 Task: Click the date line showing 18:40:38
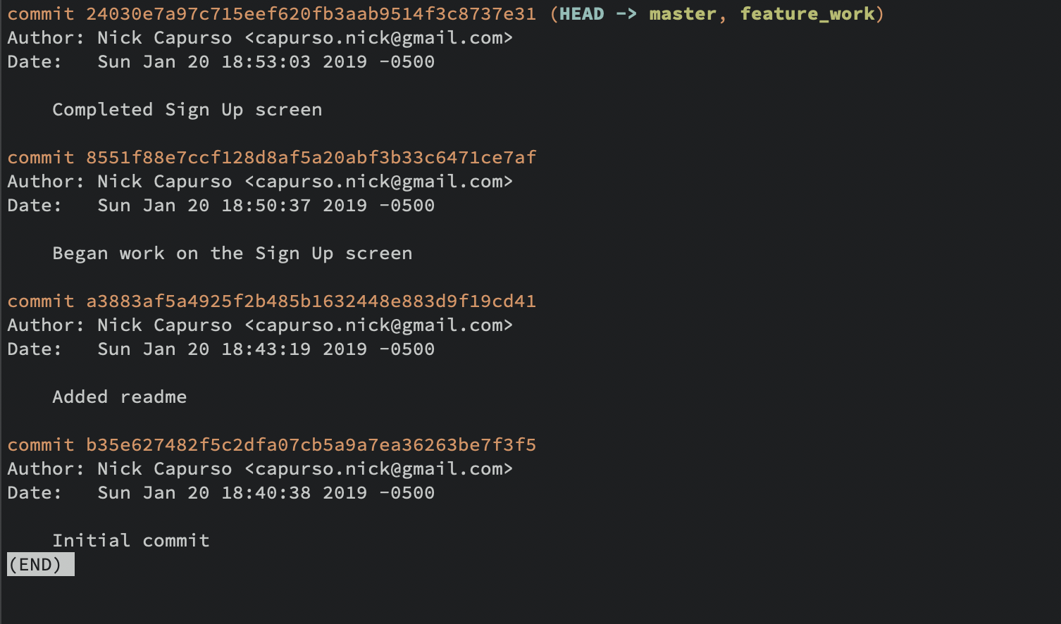click(221, 493)
